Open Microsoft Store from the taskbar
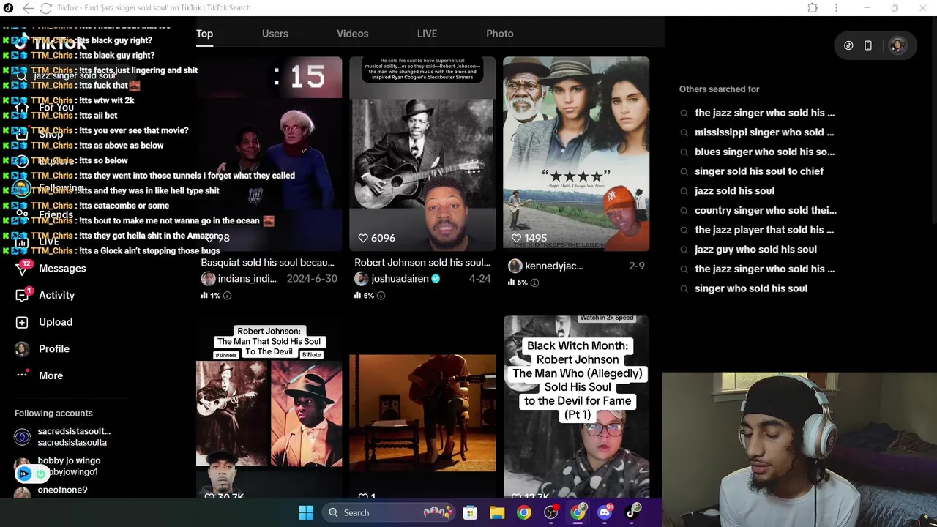Viewport: 937px width, 527px height. (470, 513)
